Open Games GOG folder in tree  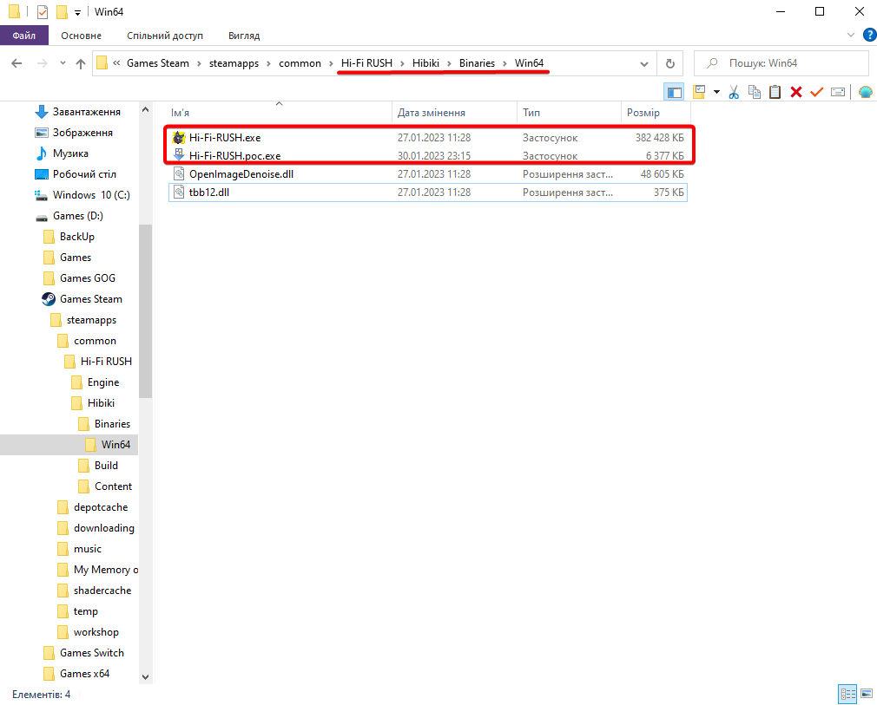(x=79, y=278)
